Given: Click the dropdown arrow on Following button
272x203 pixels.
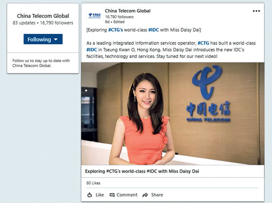Looking at the screenshot, I should coord(56,39).
